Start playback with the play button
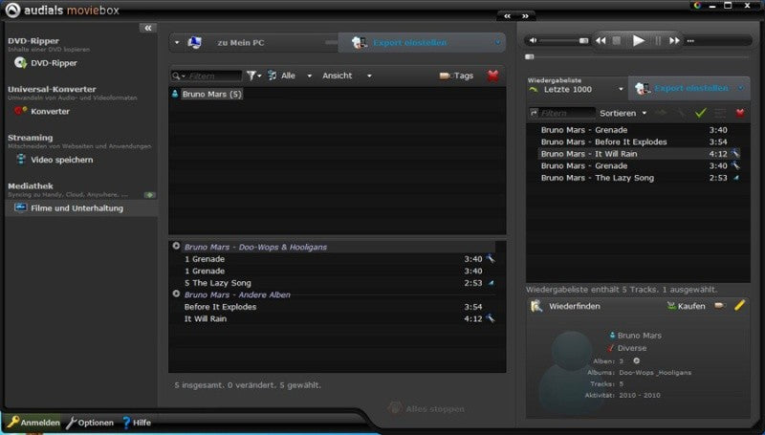 pyautogui.click(x=638, y=41)
